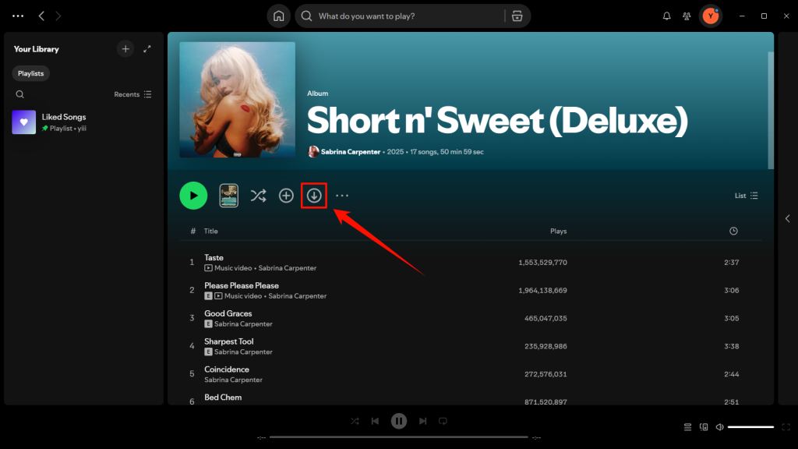Click the Title column header
798x449 pixels.
tap(210, 231)
